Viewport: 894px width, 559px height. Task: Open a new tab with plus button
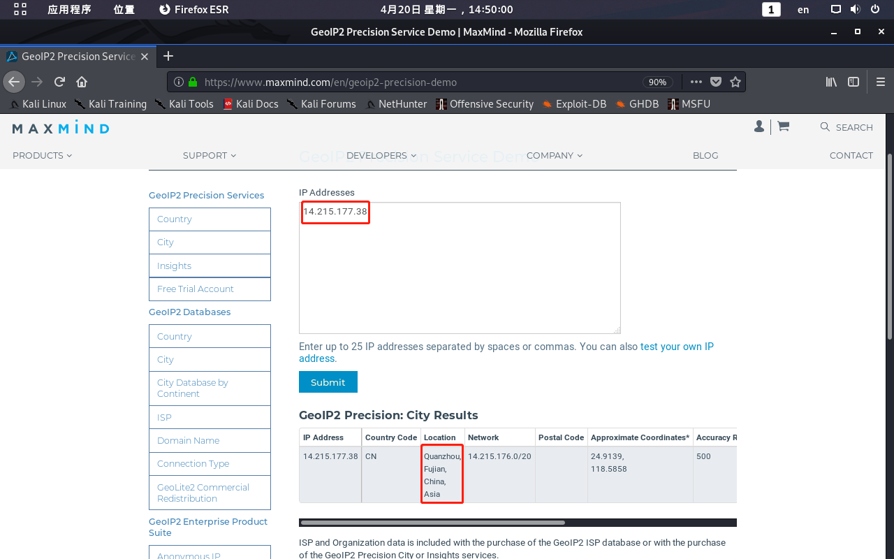[x=168, y=56]
